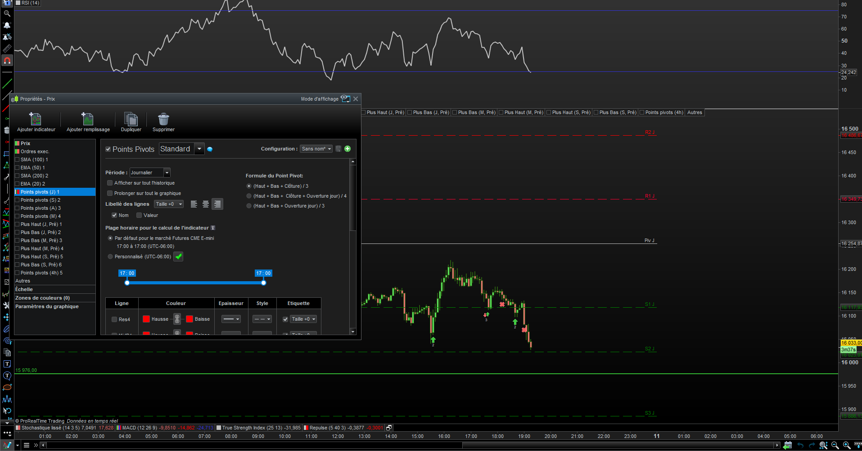The width and height of the screenshot is (862, 451).
Task: Open the Période Journalier dropdown
Action: 150,172
